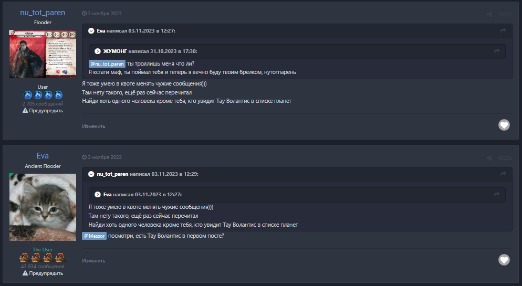Open nu_tot_paren's profile from username
Image resolution: width=522 pixels, height=286 pixels.
43,13
